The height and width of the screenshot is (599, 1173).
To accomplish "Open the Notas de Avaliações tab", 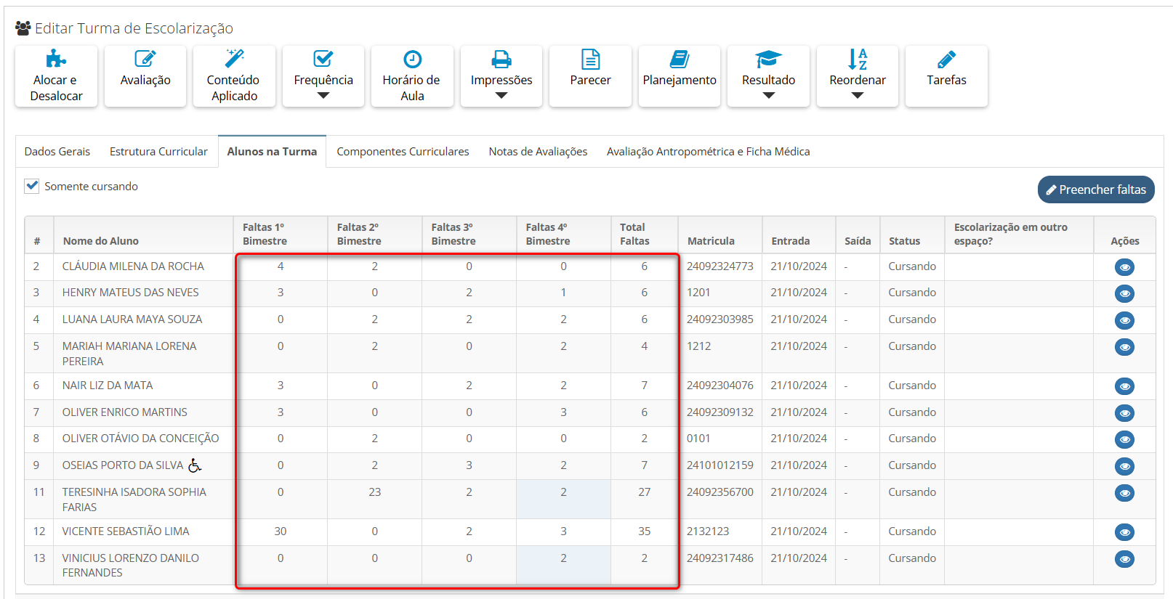I will click(538, 152).
